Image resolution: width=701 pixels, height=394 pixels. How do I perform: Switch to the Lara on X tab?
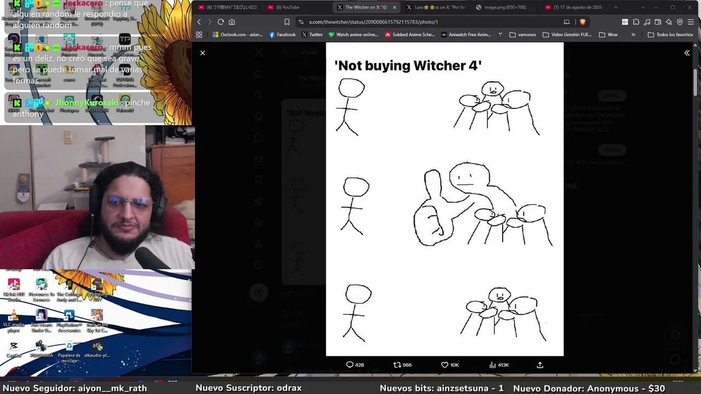click(x=435, y=7)
